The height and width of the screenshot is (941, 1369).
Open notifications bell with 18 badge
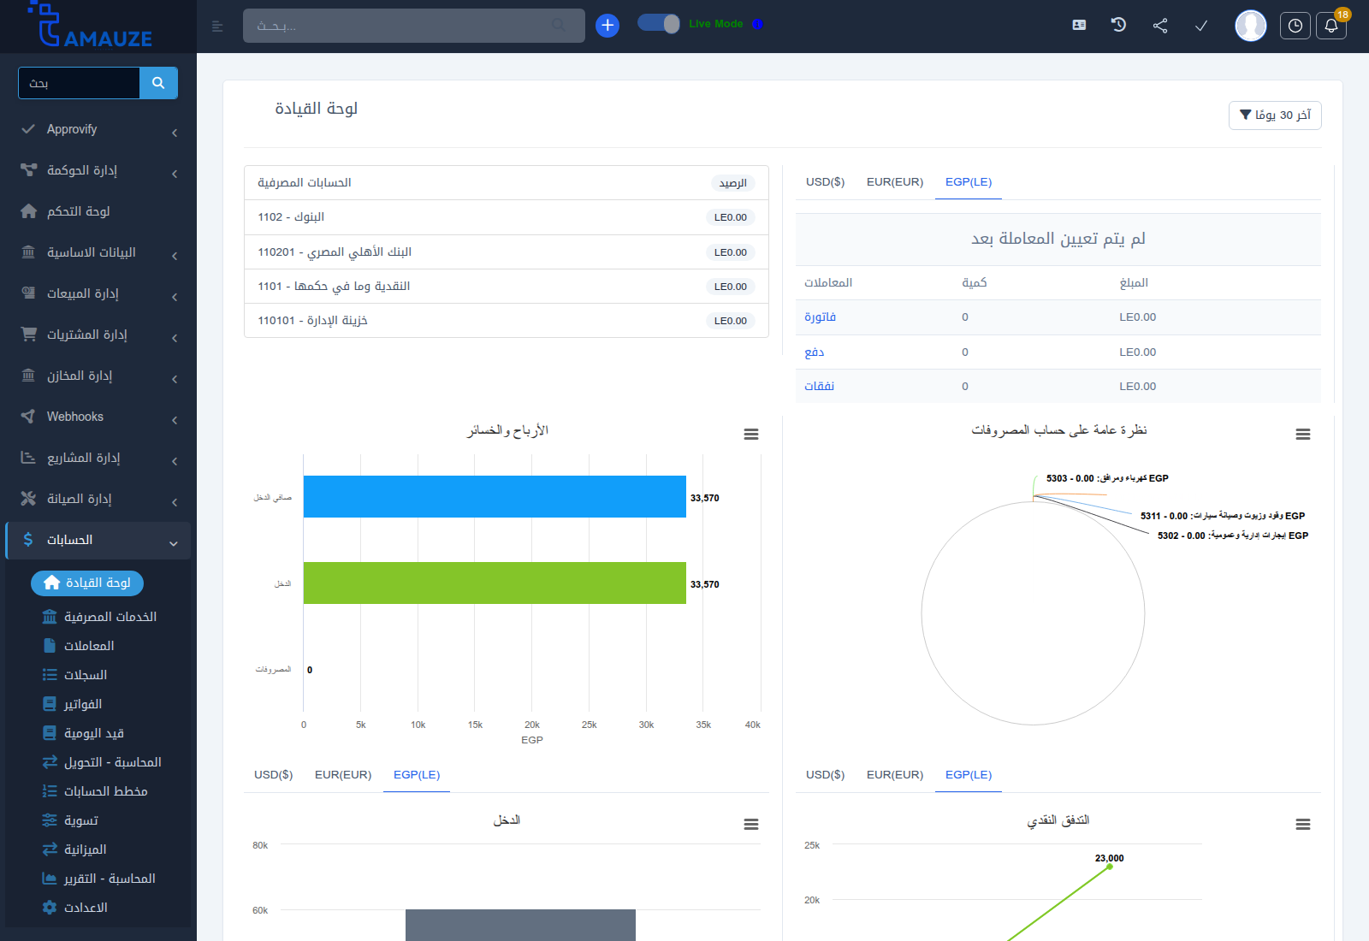coord(1331,26)
